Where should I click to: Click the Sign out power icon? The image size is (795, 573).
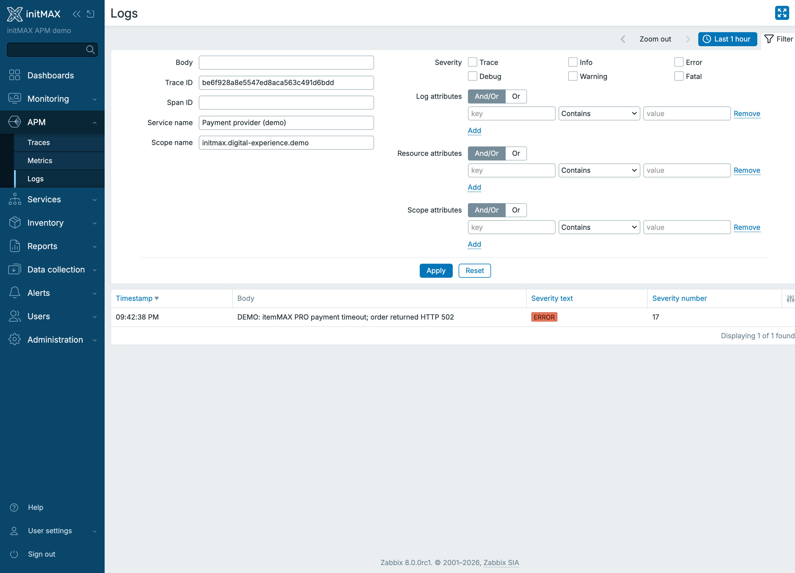[x=14, y=554]
